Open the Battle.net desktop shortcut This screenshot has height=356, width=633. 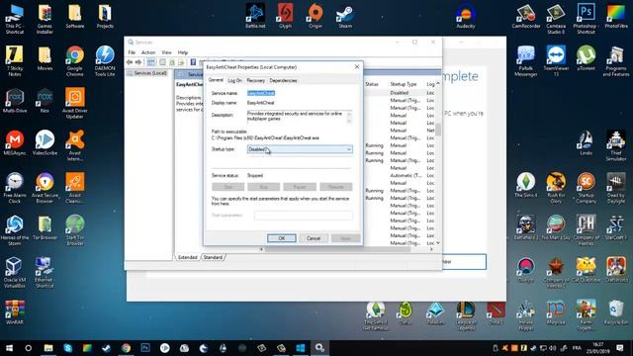click(255, 16)
